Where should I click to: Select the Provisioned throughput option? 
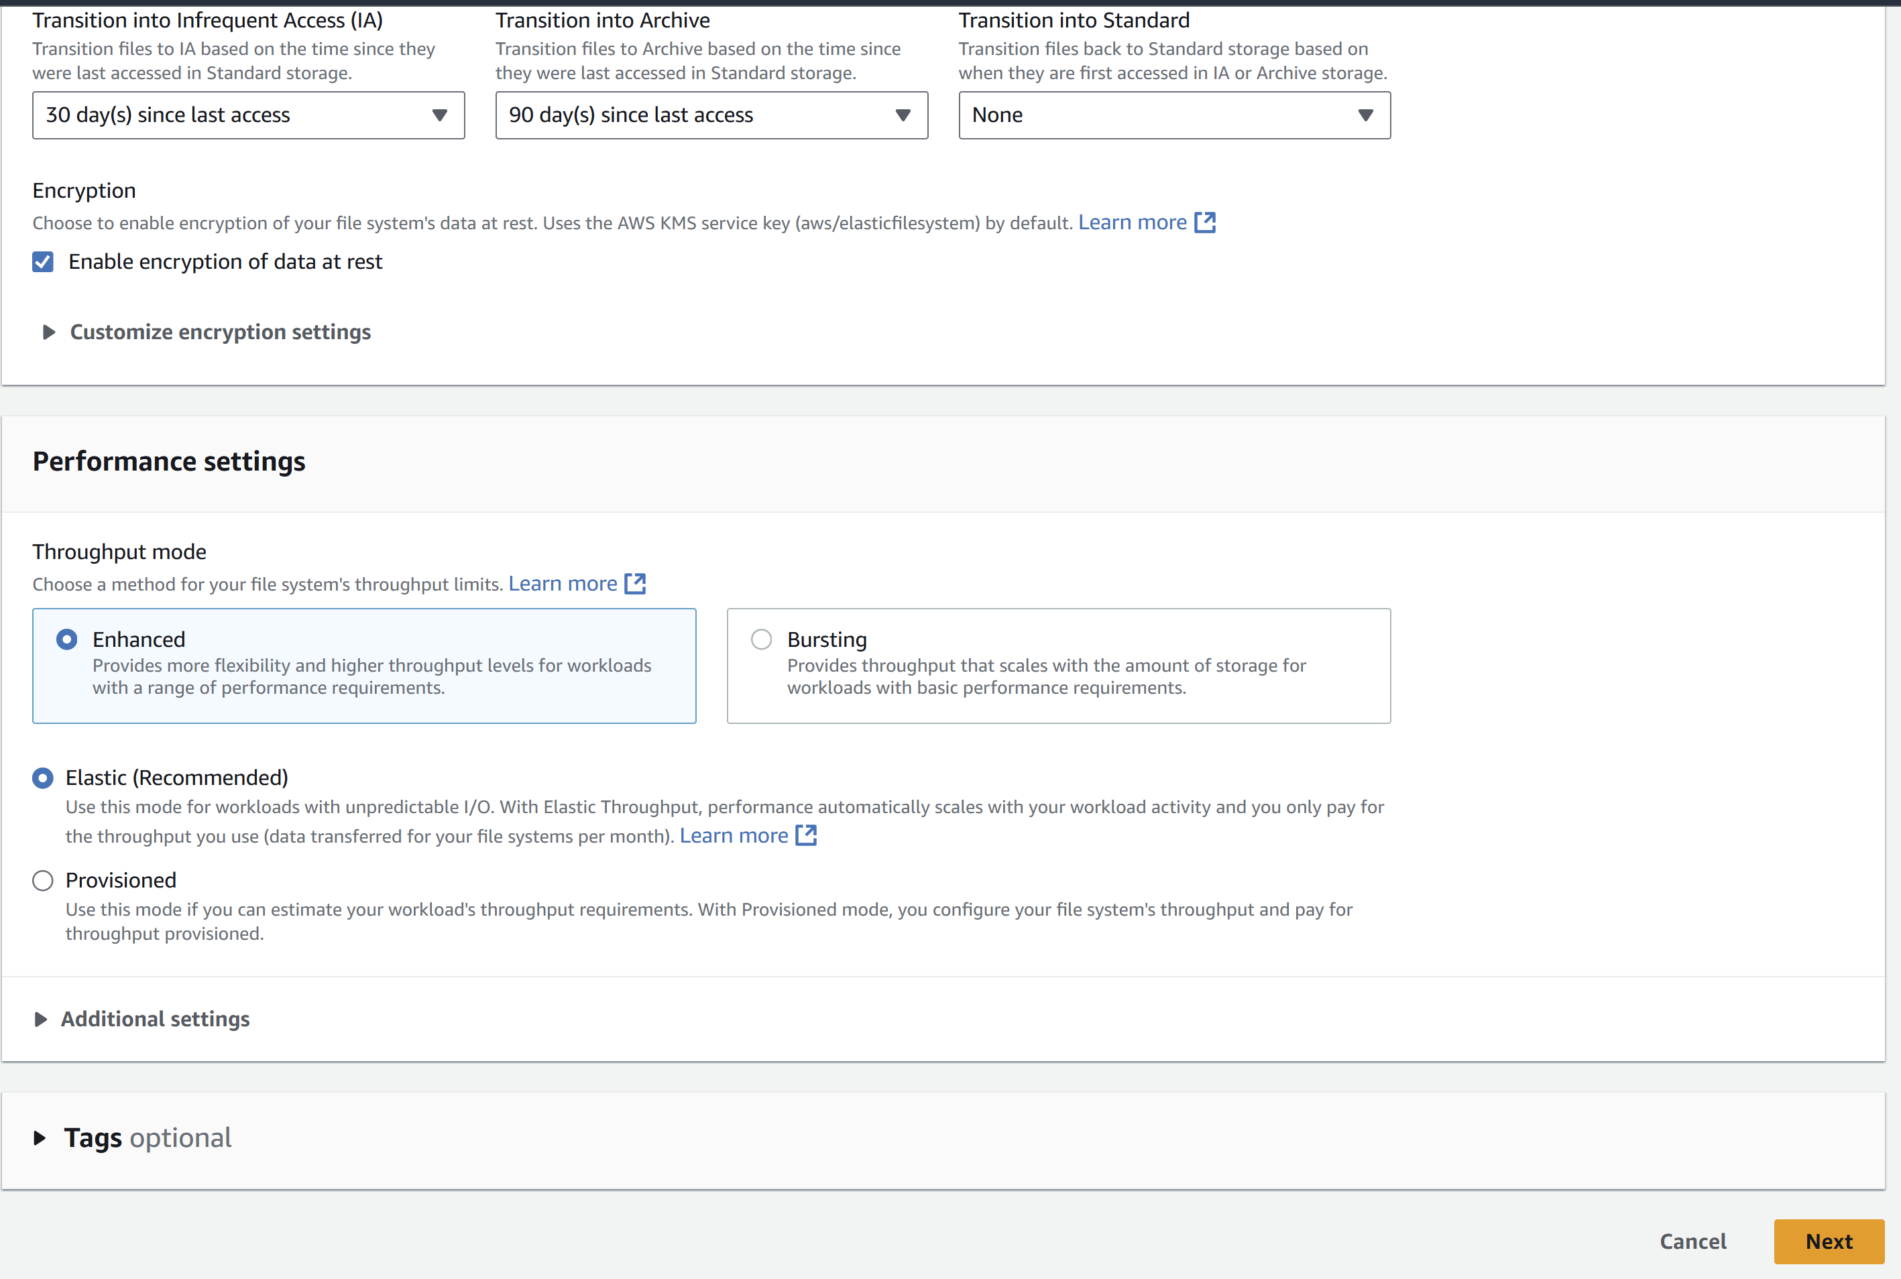[43, 881]
